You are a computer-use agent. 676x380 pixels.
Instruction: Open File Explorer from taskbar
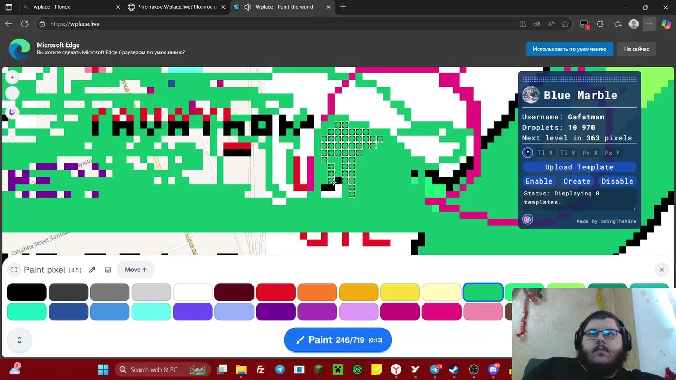tap(241, 369)
